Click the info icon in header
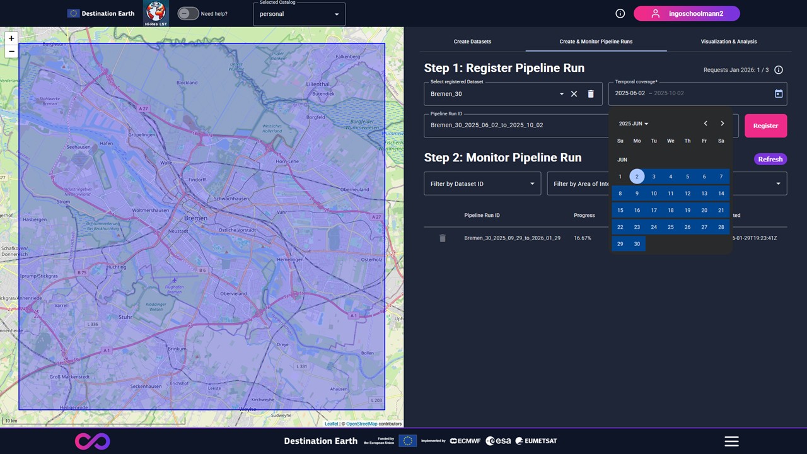 click(620, 14)
